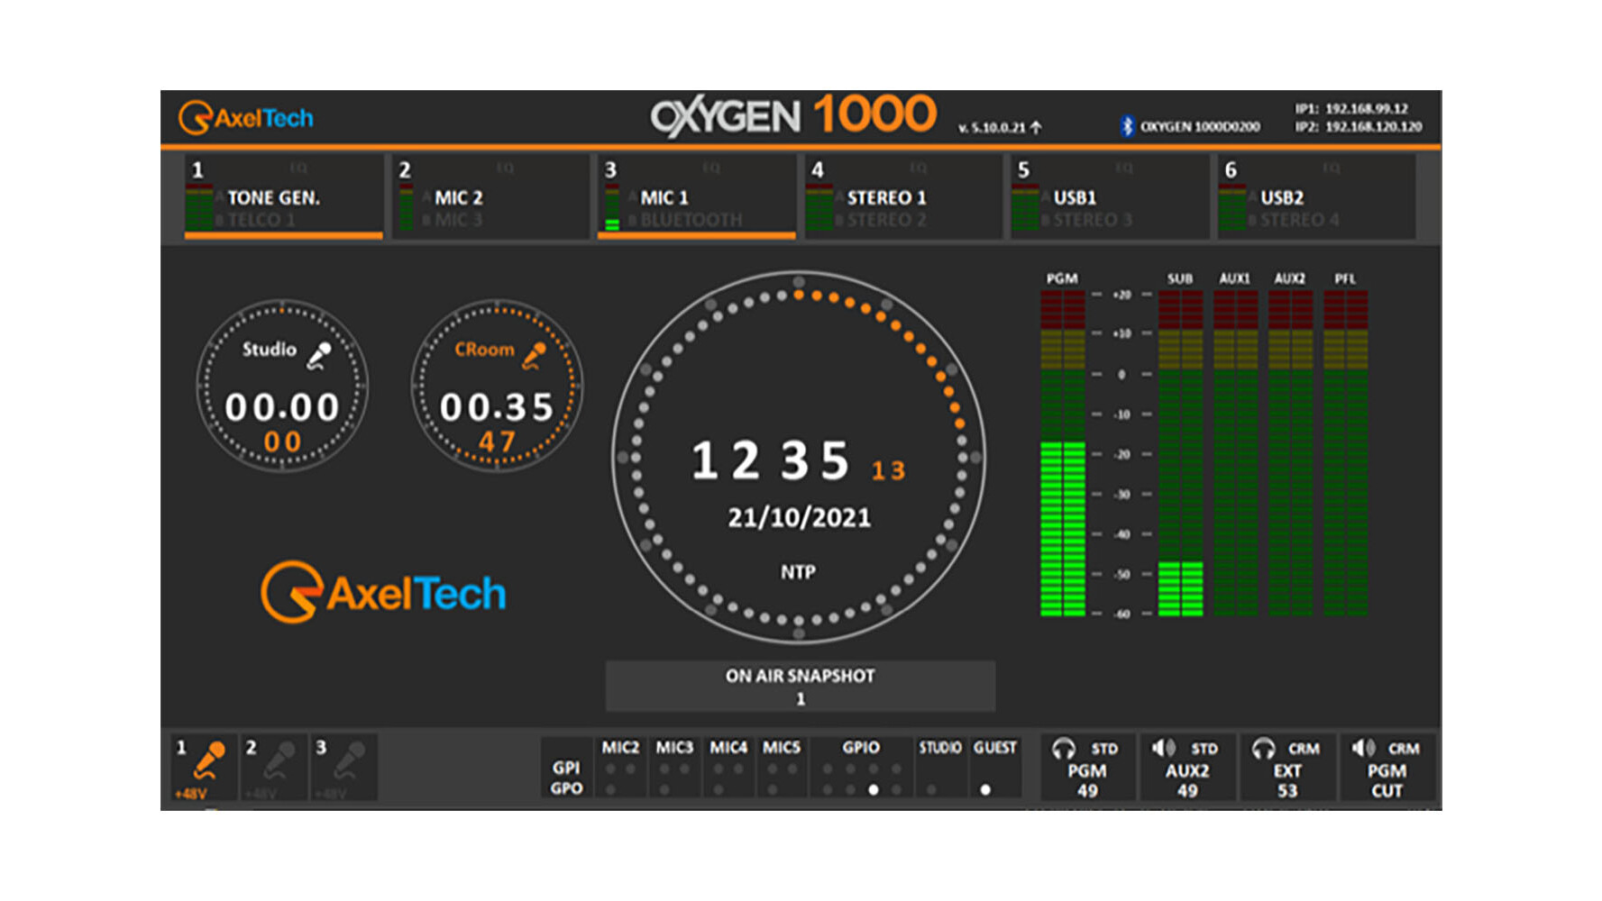Click the NTP clock time display

(x=771, y=460)
